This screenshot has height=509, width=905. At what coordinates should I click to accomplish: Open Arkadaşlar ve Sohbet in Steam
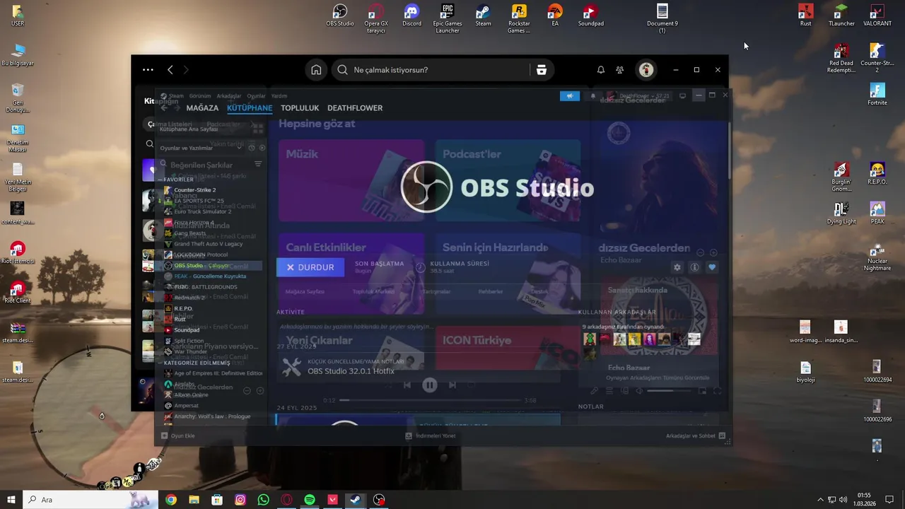coord(696,436)
